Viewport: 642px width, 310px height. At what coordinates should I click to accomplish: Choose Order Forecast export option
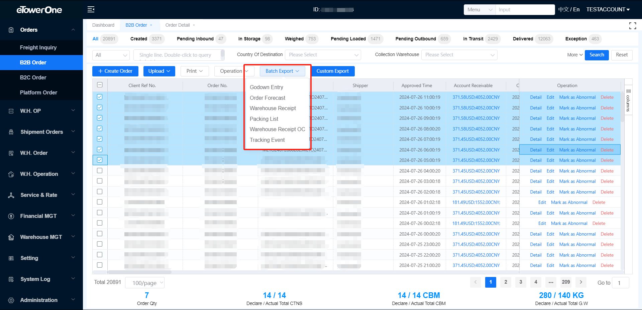(x=267, y=98)
